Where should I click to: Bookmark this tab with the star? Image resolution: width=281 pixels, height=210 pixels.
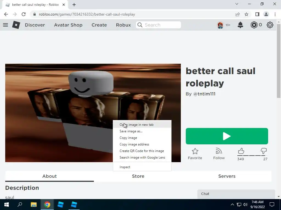[247, 14]
